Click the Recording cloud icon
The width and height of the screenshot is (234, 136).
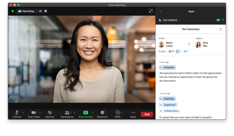pos(20,11)
